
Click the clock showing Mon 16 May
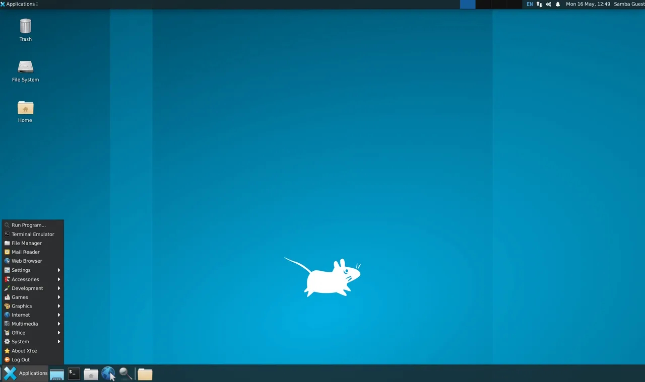pos(588,4)
